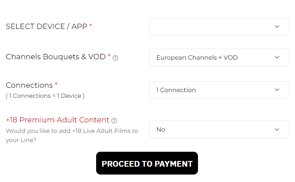This screenshot has width=295, height=182.
Task: Click the SELECT DEVICE / APP label
Action: pos(47,26)
